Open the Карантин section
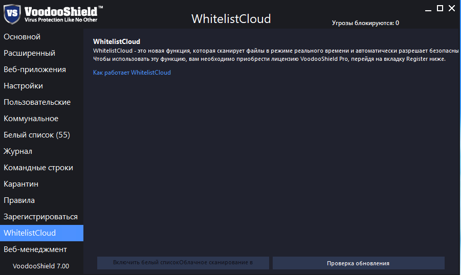The width and height of the screenshot is (461, 275). tap(41, 184)
